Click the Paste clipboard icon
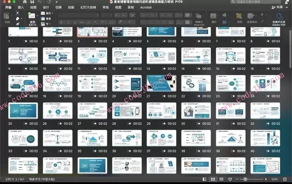 6,16
